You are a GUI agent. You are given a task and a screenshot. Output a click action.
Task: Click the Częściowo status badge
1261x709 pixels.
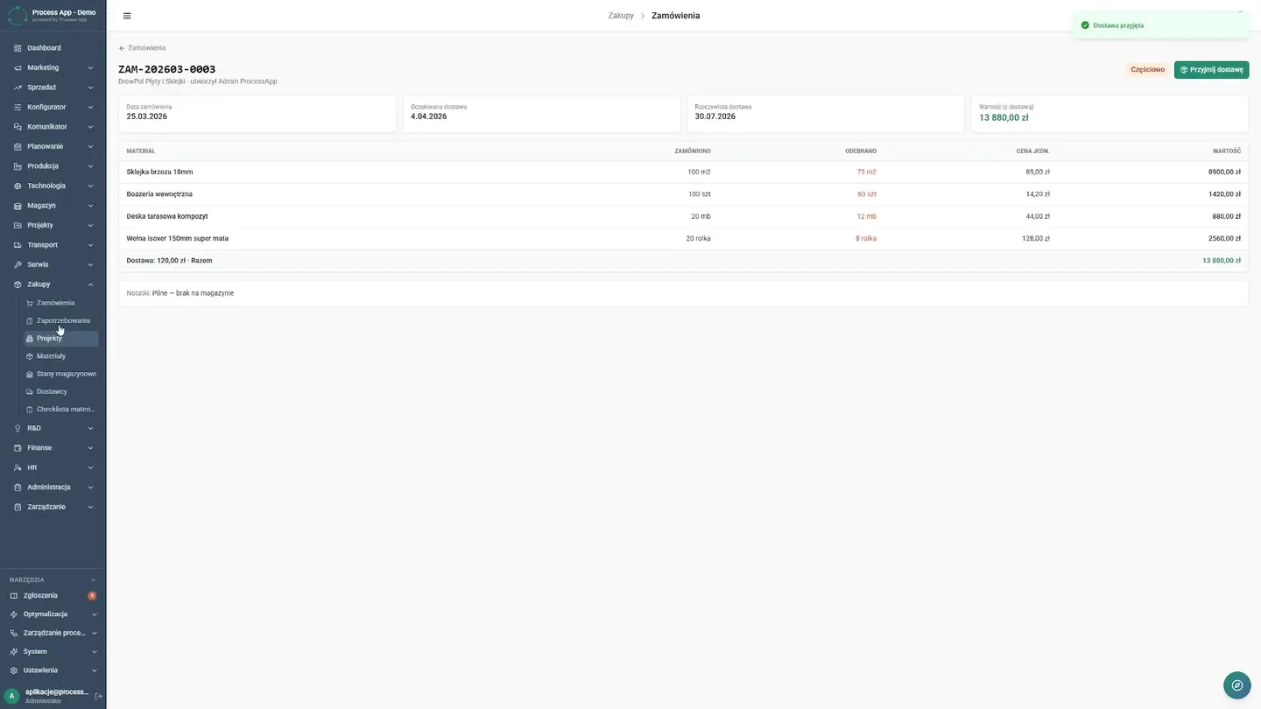(1147, 69)
